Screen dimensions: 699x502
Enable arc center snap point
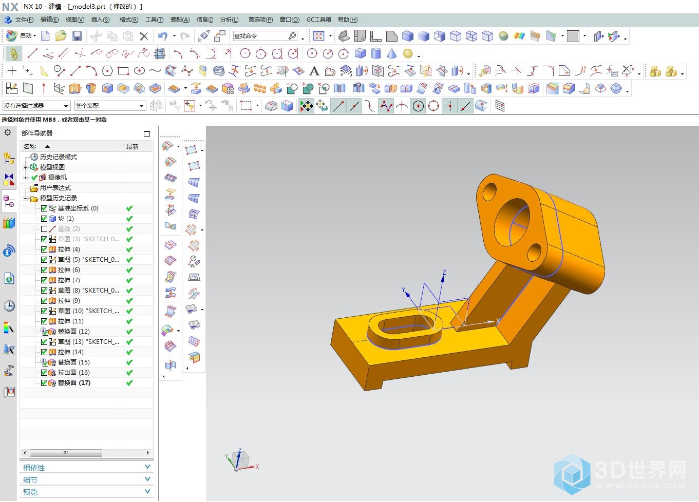click(x=419, y=106)
